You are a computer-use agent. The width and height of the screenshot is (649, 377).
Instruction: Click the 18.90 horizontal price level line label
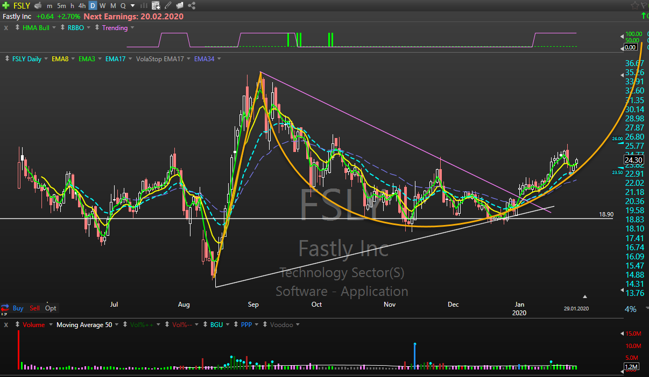(606, 214)
